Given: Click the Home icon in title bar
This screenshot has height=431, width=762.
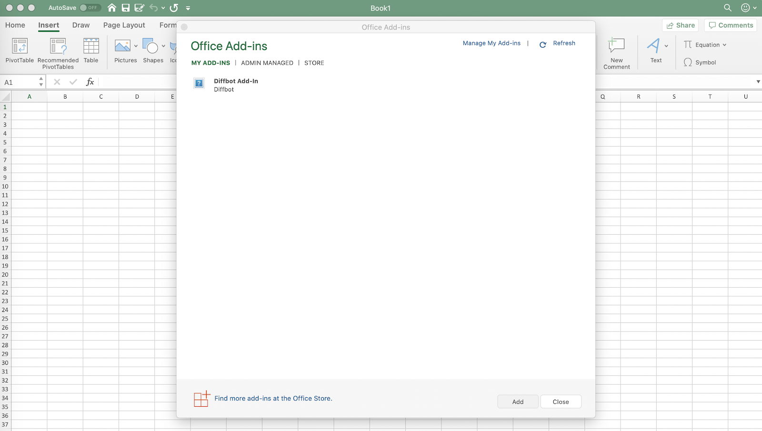Looking at the screenshot, I should [x=112, y=8].
